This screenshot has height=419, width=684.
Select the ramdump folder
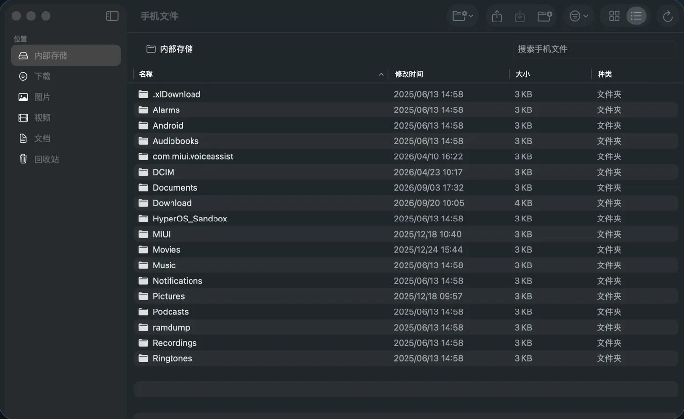pos(406,327)
